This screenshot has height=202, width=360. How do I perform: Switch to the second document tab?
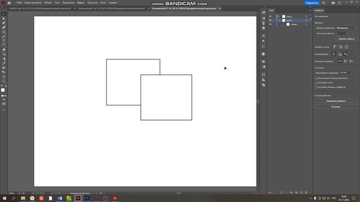(x=111, y=8)
